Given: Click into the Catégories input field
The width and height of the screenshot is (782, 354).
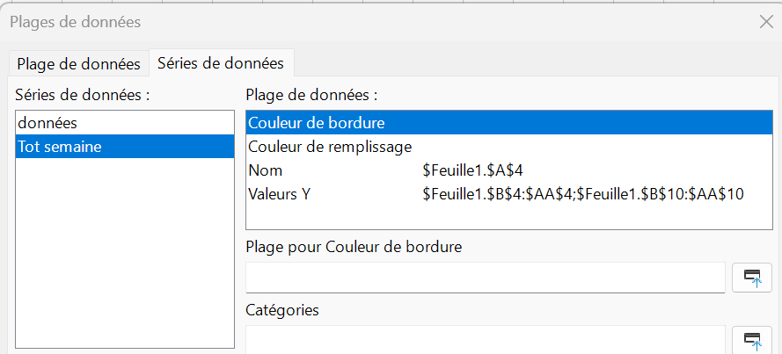Looking at the screenshot, I should point(485,340).
